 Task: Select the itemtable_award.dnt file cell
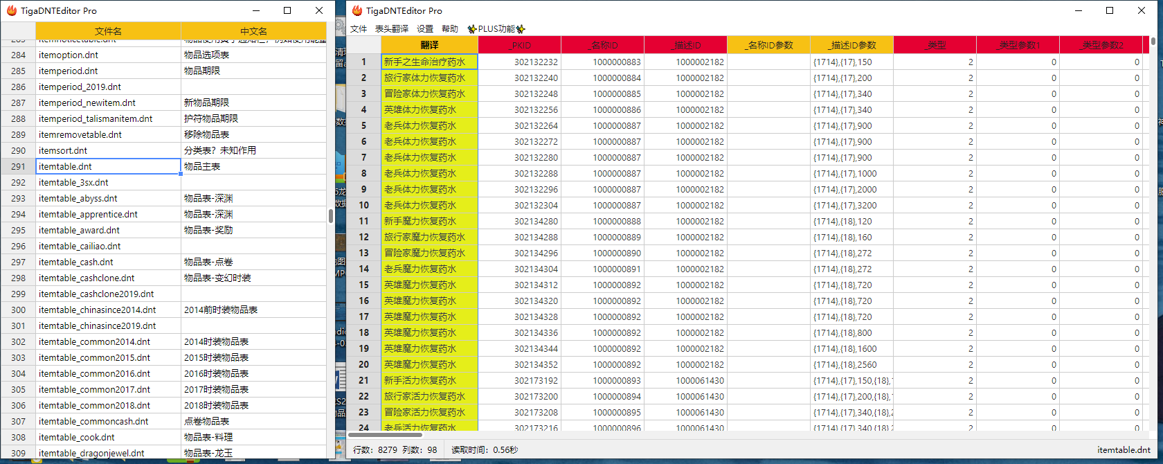click(x=108, y=230)
